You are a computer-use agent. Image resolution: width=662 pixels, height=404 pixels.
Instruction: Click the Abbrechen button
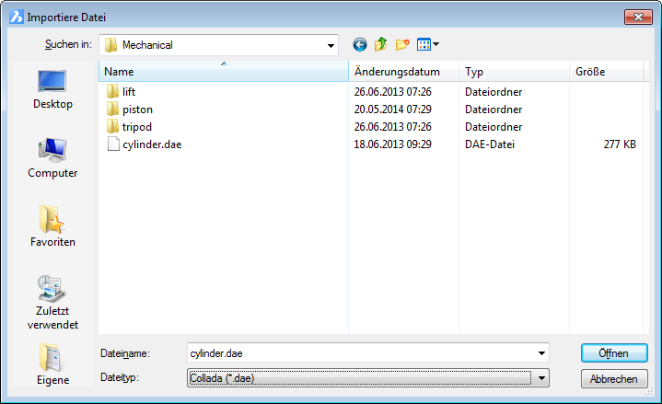[x=613, y=378]
